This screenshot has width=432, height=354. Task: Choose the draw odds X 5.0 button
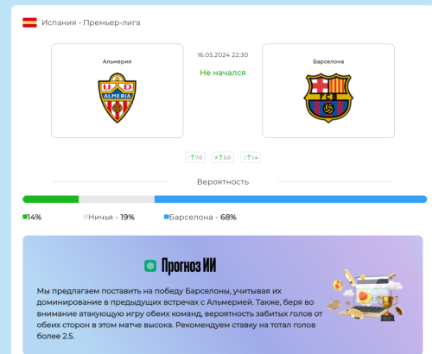pos(223,157)
